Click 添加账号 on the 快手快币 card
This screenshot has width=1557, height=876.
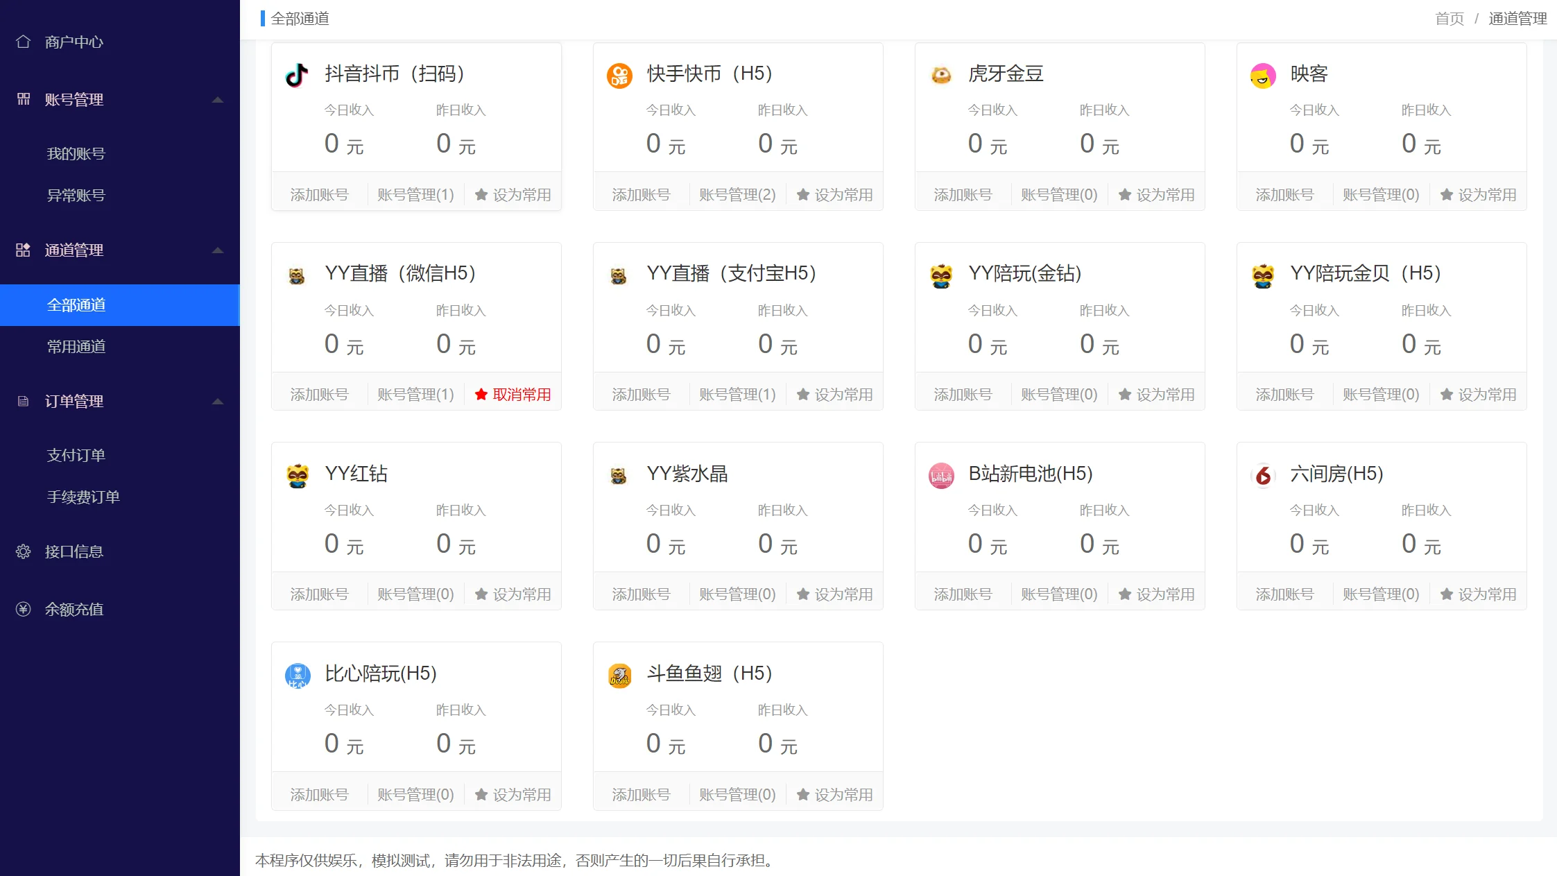641,195
